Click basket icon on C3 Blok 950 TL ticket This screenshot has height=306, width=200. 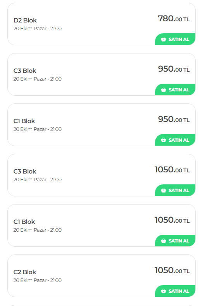click(164, 90)
